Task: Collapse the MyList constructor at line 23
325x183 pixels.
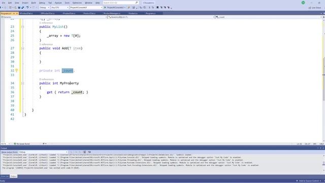Action: tap(22, 27)
